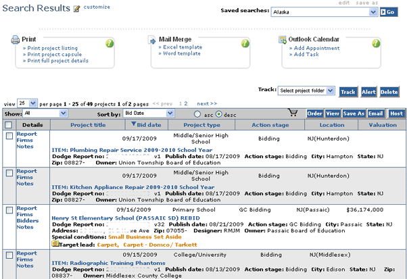Open the Select project folder dropdown
407x279 pixels.
click(306, 91)
